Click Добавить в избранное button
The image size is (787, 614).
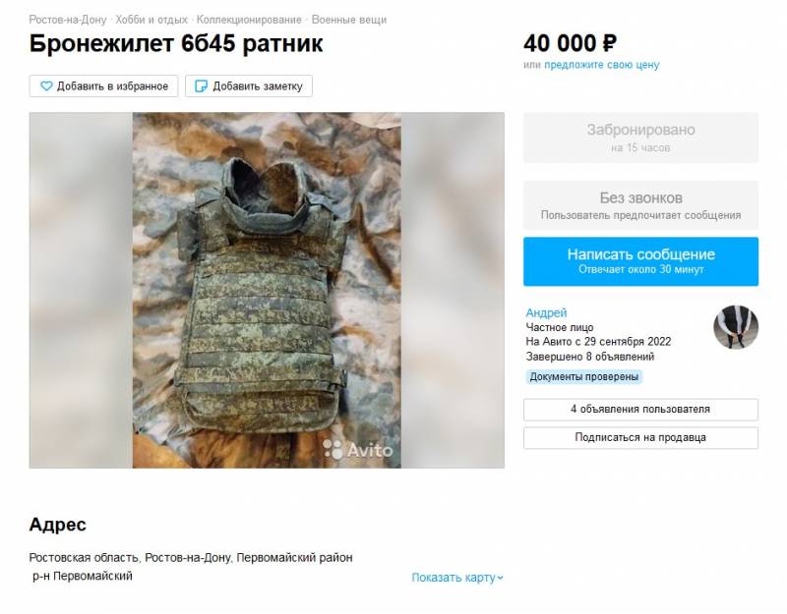click(x=103, y=86)
